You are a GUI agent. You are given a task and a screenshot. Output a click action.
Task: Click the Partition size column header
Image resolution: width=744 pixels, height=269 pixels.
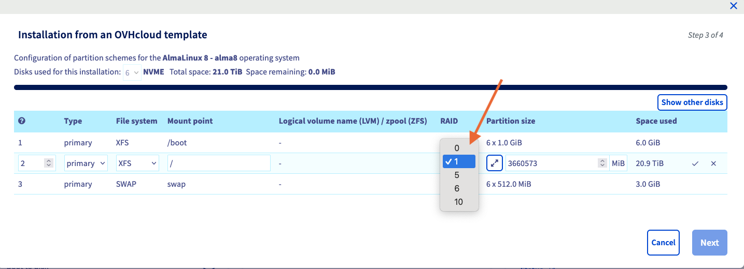coord(511,121)
